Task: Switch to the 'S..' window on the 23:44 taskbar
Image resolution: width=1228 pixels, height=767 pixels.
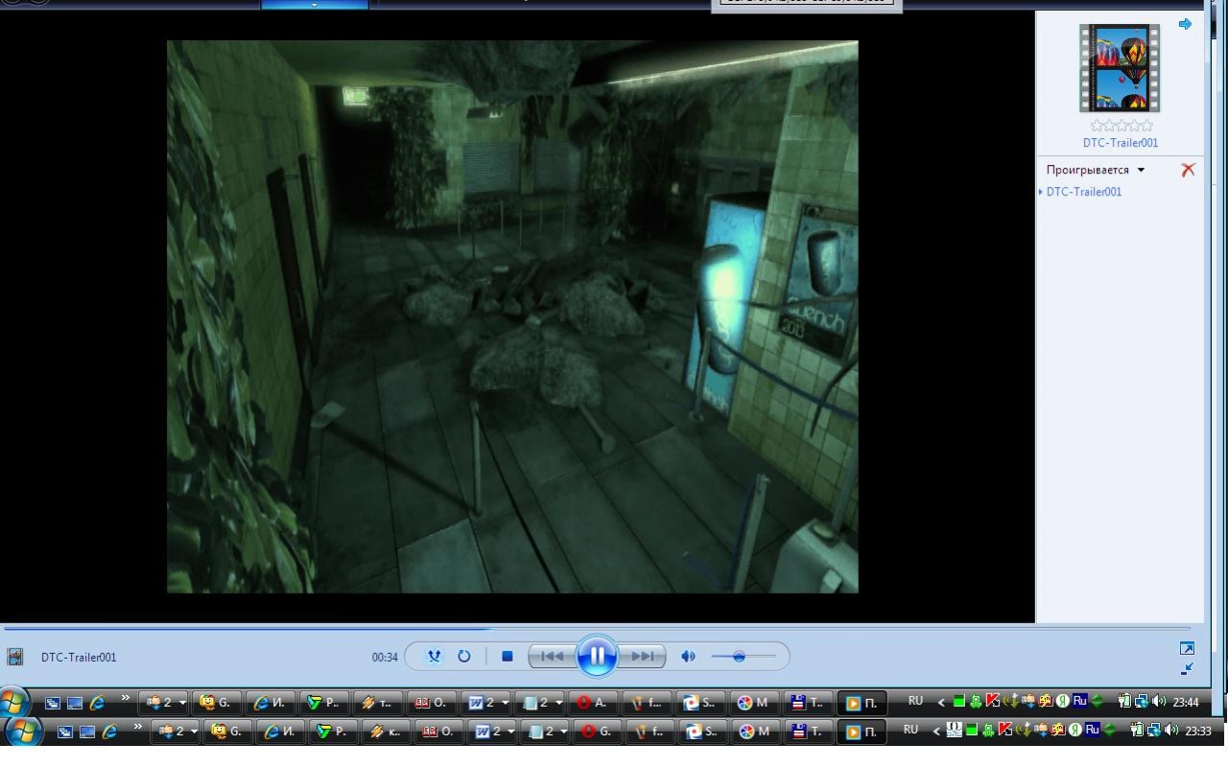Action: point(701,703)
